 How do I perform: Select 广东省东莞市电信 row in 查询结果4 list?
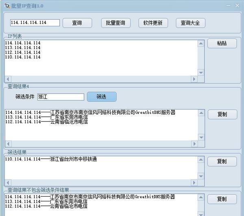(x=47, y=117)
